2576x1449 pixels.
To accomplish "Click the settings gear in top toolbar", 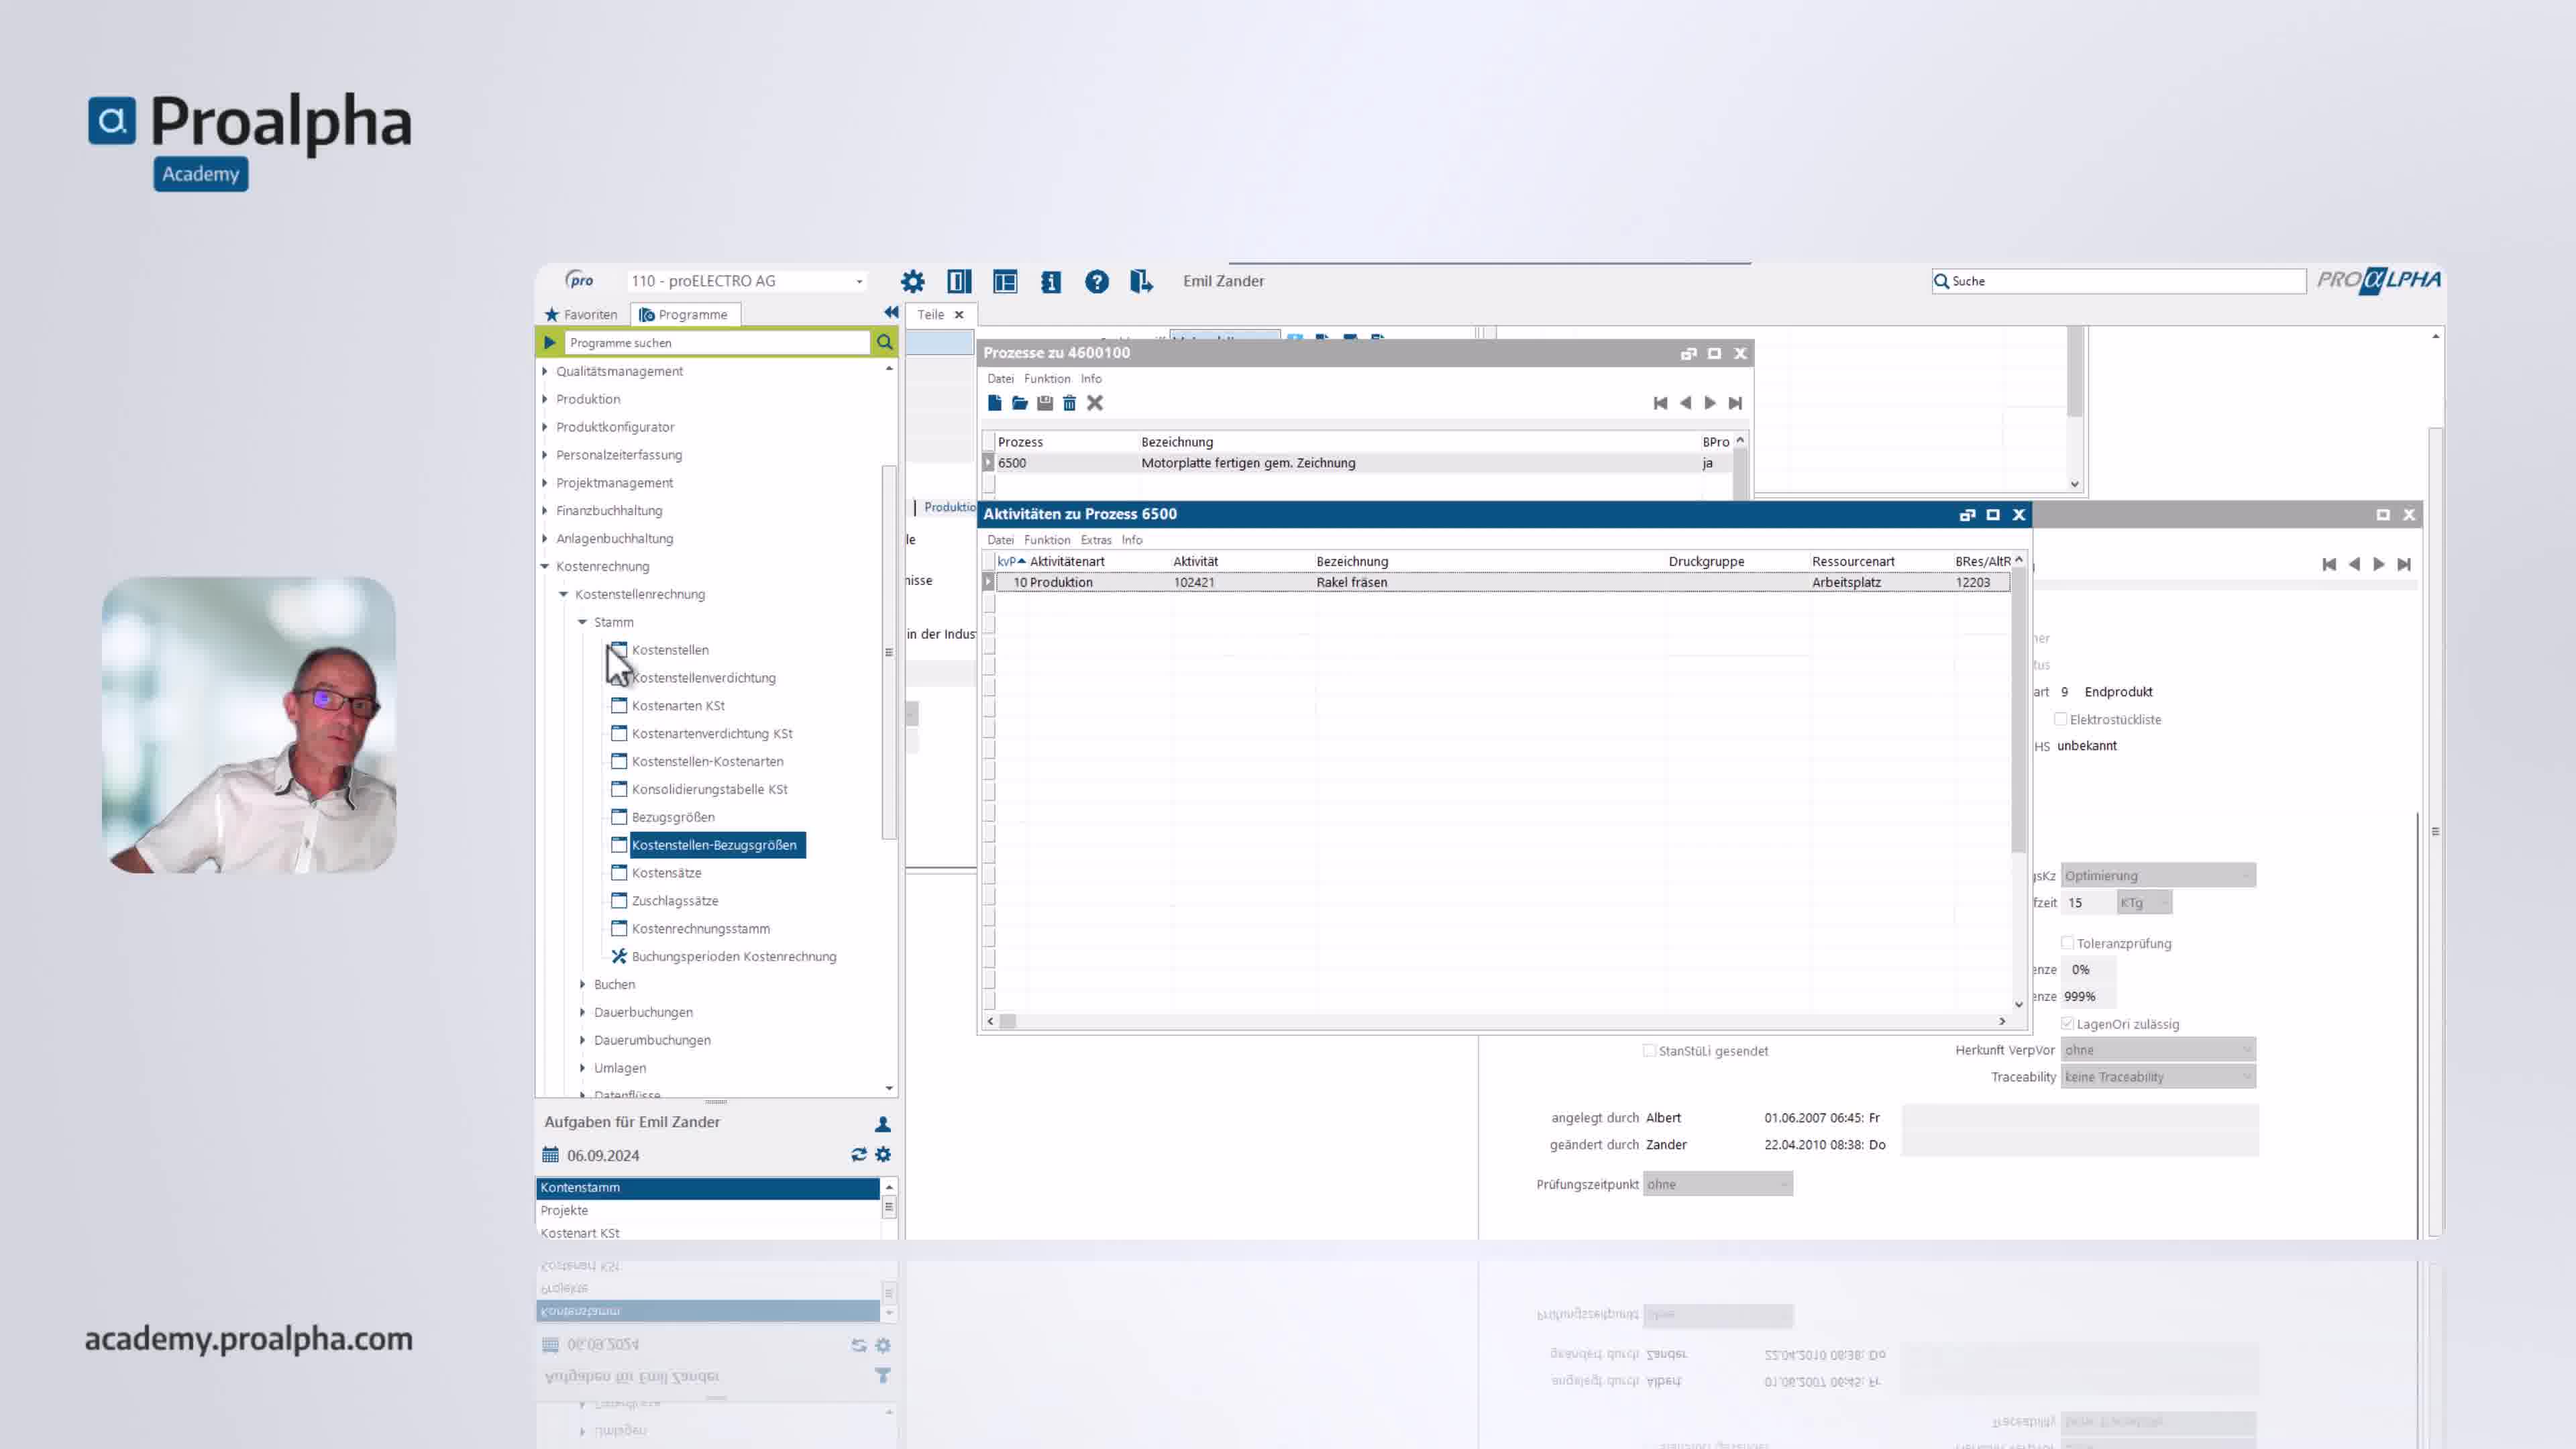I will click(912, 282).
